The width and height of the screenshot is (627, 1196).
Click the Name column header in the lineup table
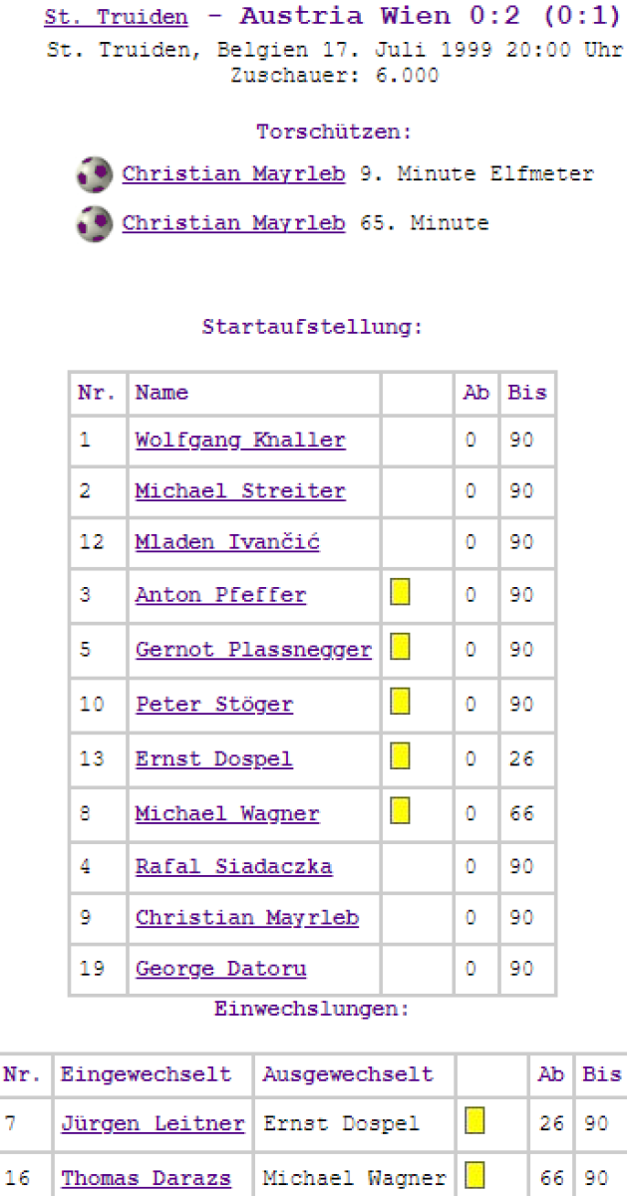[161, 393]
